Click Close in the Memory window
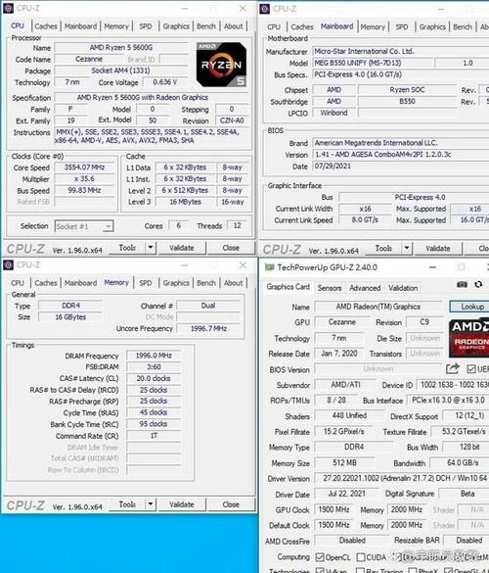This screenshot has width=489, height=573. [x=231, y=504]
